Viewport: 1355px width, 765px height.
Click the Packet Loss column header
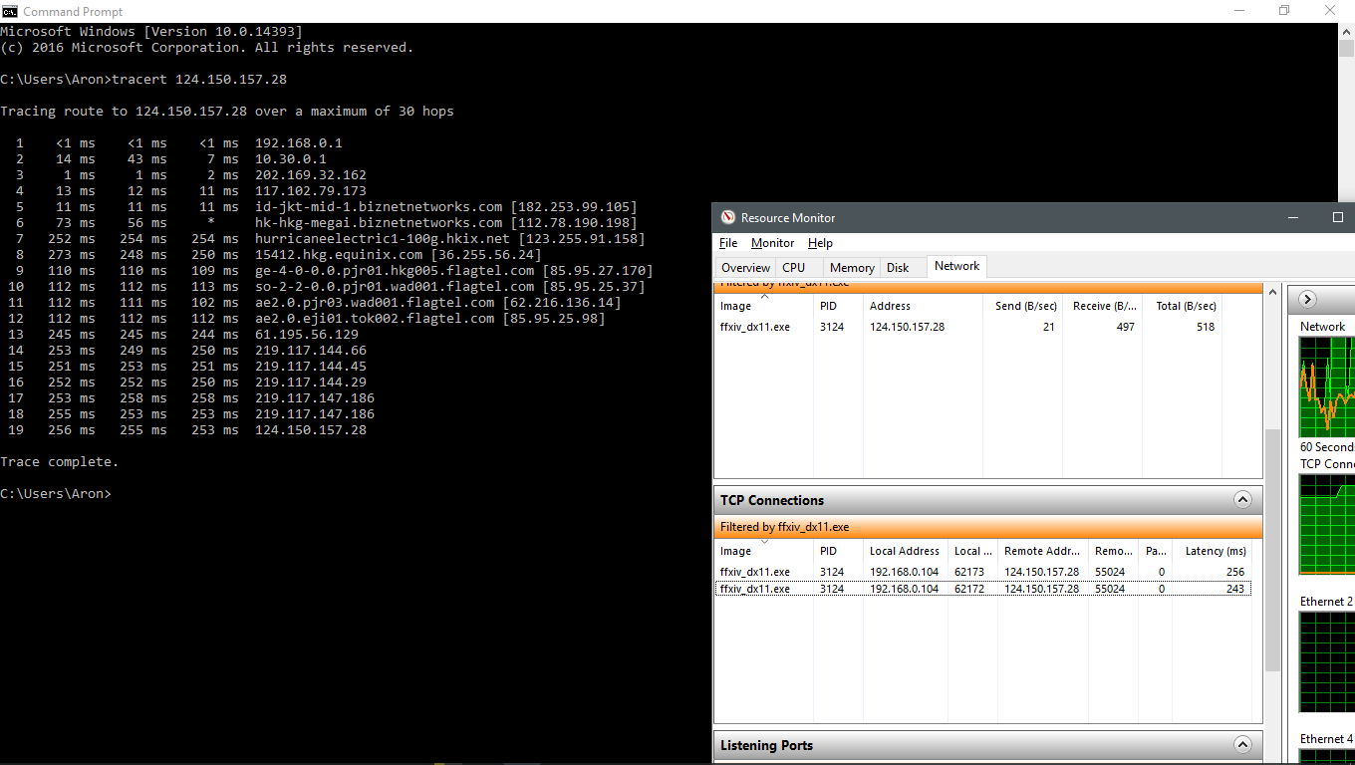pyautogui.click(x=1156, y=551)
